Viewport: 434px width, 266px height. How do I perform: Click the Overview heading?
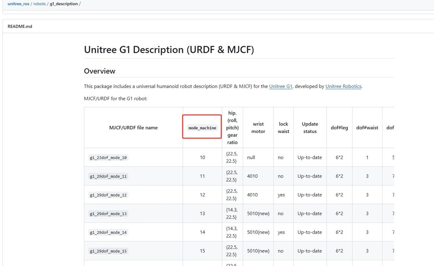click(100, 71)
